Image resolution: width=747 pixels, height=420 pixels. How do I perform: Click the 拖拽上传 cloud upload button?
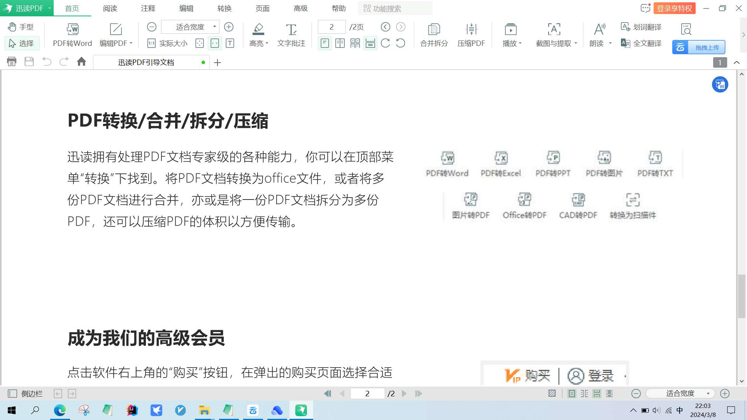[698, 47]
